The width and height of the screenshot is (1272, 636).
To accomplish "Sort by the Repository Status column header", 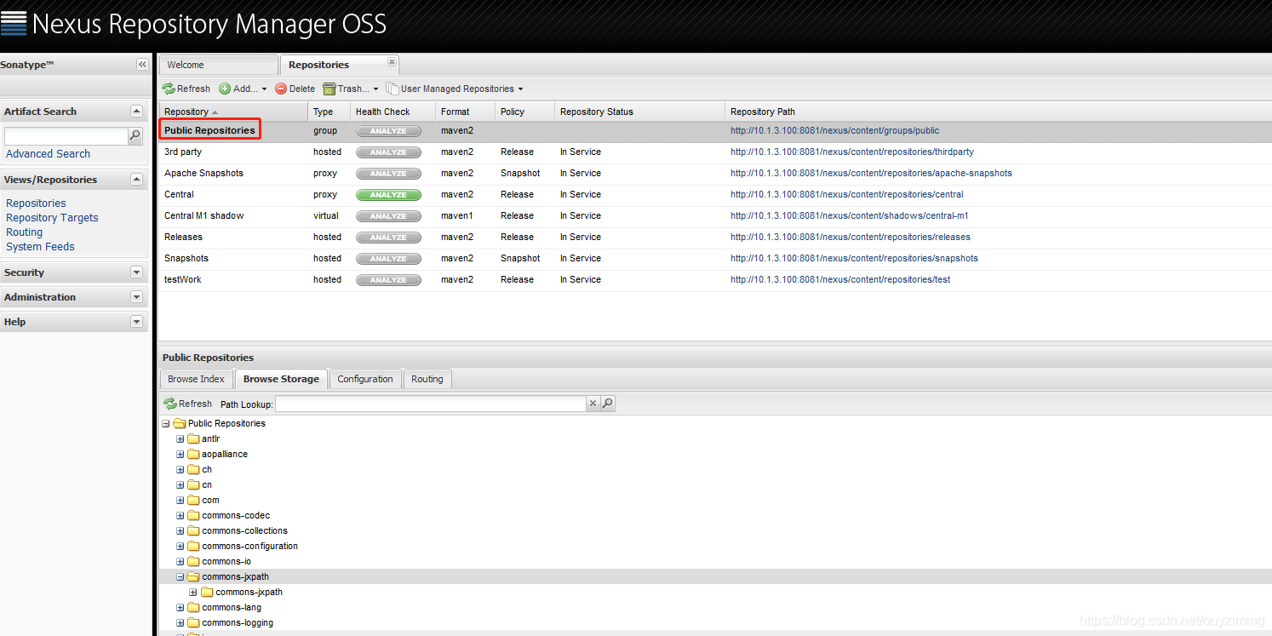I will pos(639,112).
